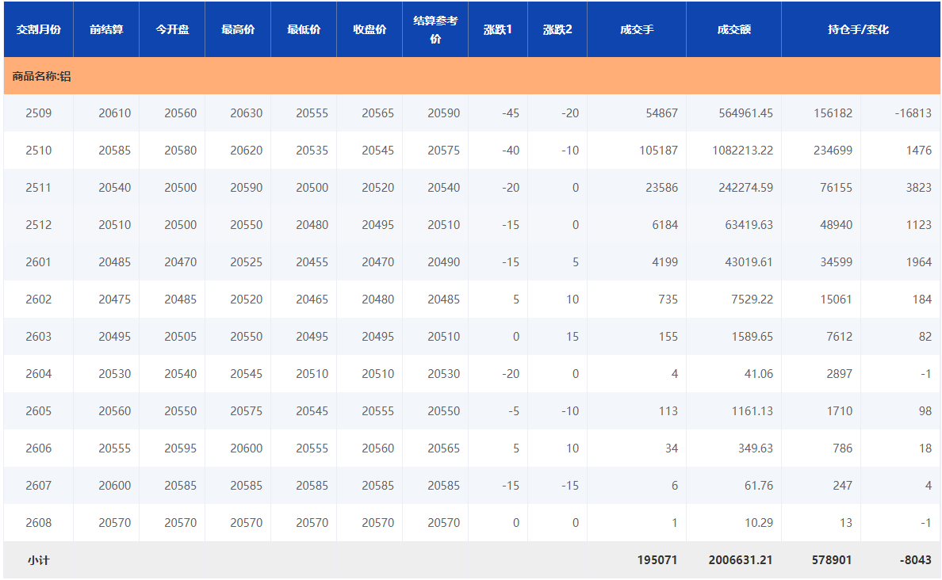Click the 交割月份 column header
Screen dimensions: 942x580
pyautogui.click(x=38, y=29)
